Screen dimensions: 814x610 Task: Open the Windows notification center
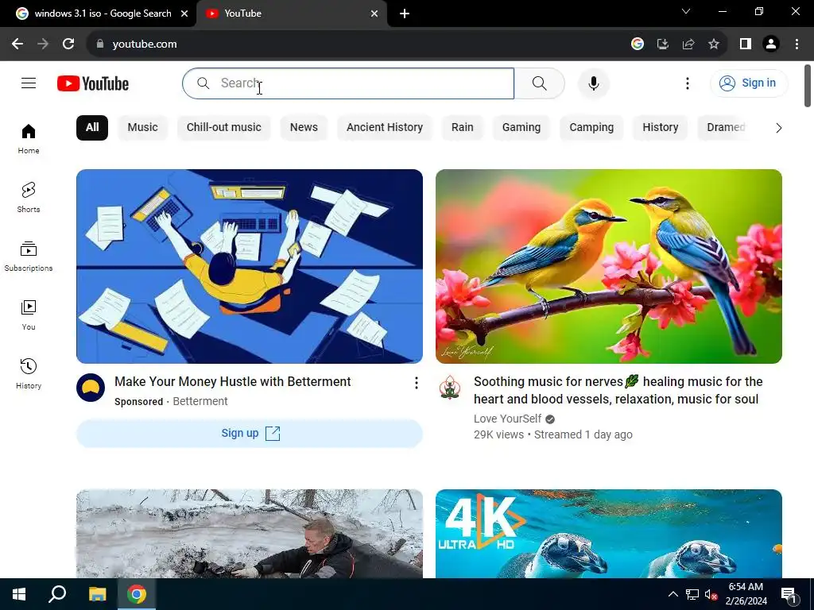click(789, 594)
